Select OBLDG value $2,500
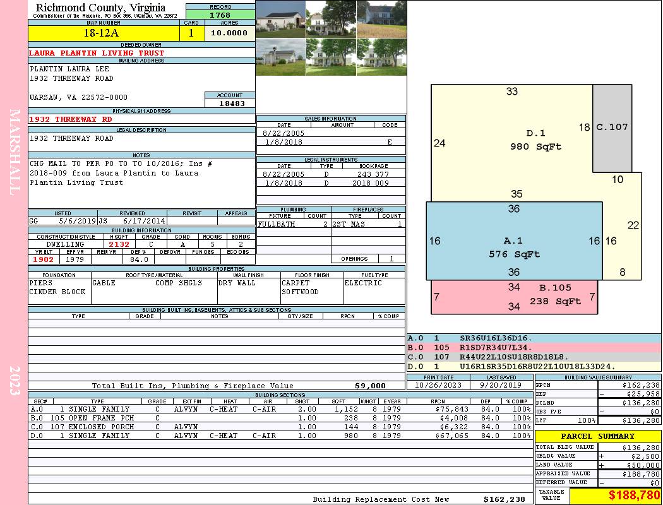The height and width of the screenshot is (505, 663). pyautogui.click(x=645, y=456)
